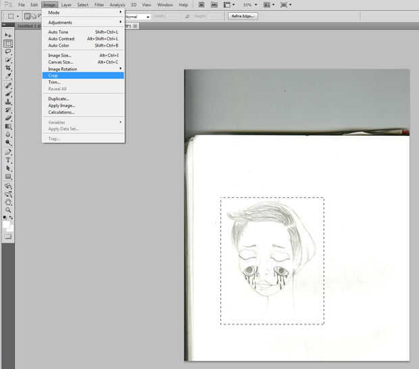Select the Move tool
The width and height of the screenshot is (419, 369).
pyautogui.click(x=8, y=35)
